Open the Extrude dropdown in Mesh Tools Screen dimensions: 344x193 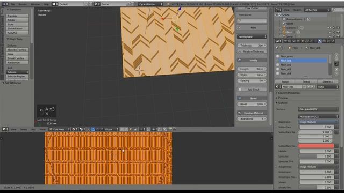point(17,72)
